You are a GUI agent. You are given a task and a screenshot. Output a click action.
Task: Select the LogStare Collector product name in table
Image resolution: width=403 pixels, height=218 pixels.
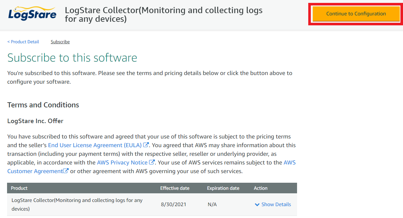pos(77,205)
